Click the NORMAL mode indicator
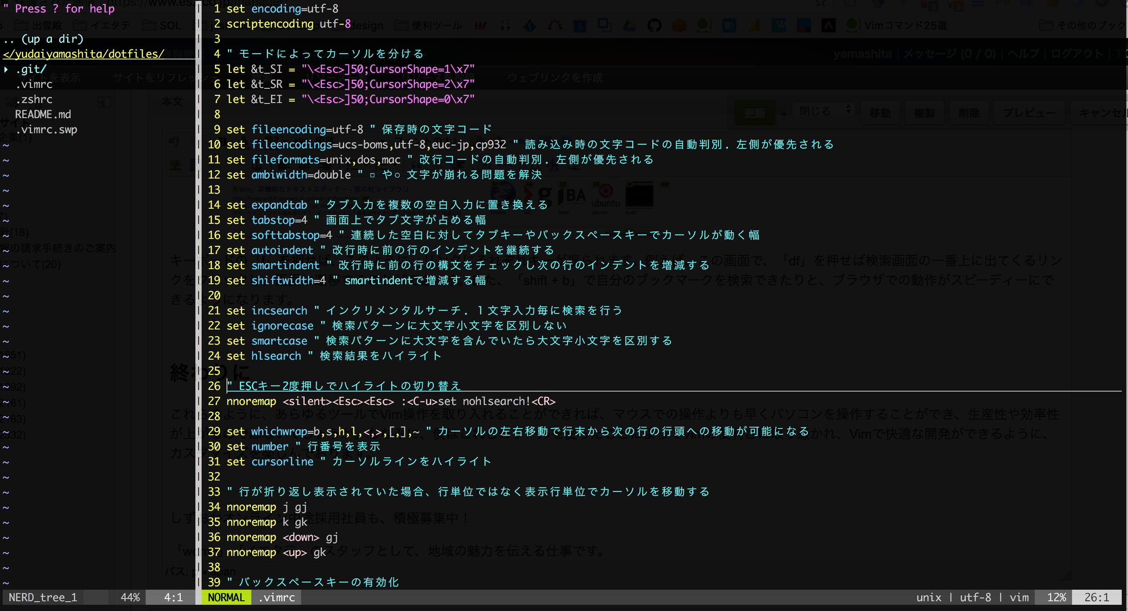 pos(226,597)
